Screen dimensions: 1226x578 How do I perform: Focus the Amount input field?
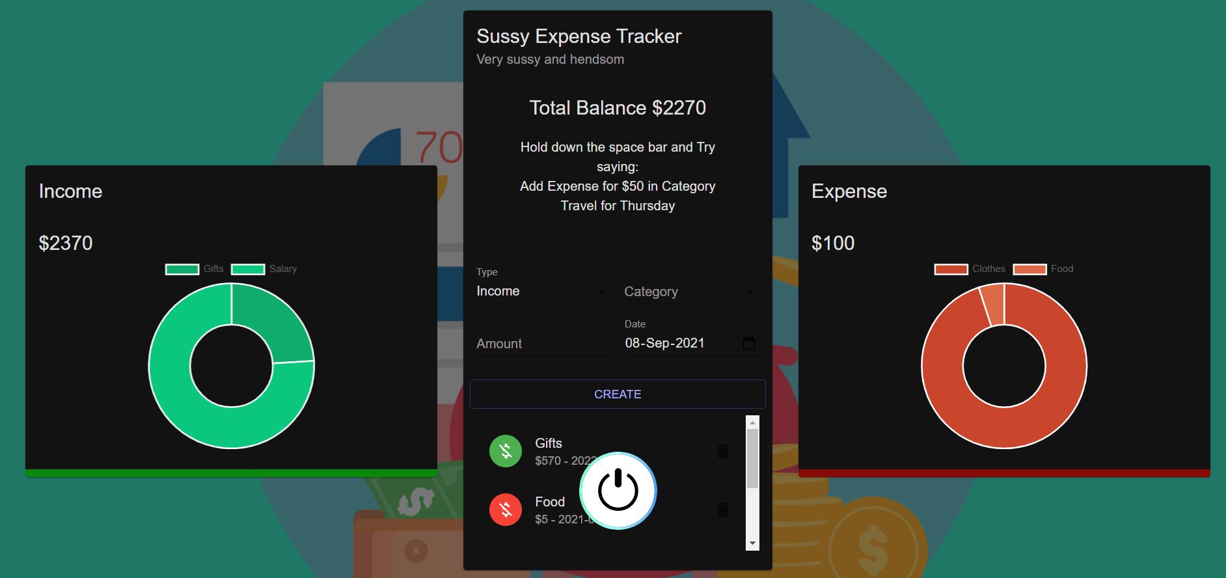pos(543,344)
